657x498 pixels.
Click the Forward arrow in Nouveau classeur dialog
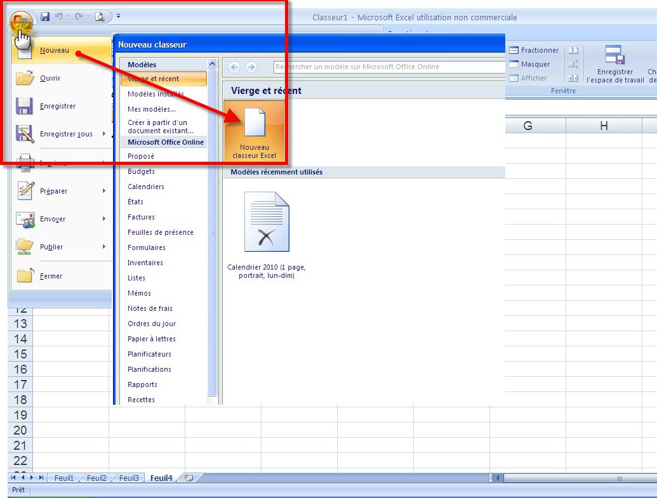click(251, 67)
